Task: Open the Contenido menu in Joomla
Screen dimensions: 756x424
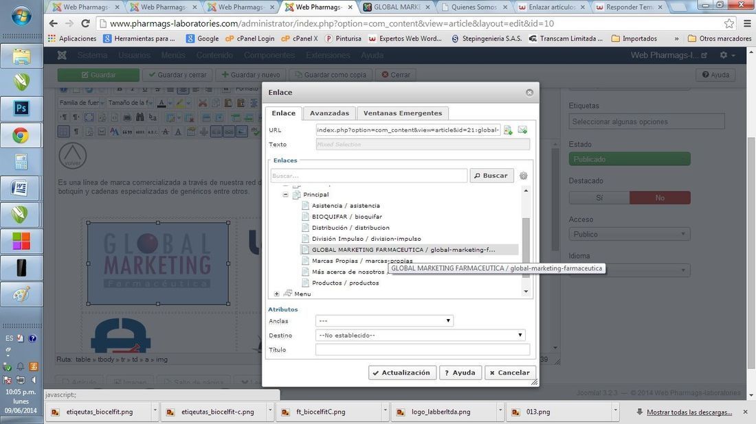Action: 214,56
